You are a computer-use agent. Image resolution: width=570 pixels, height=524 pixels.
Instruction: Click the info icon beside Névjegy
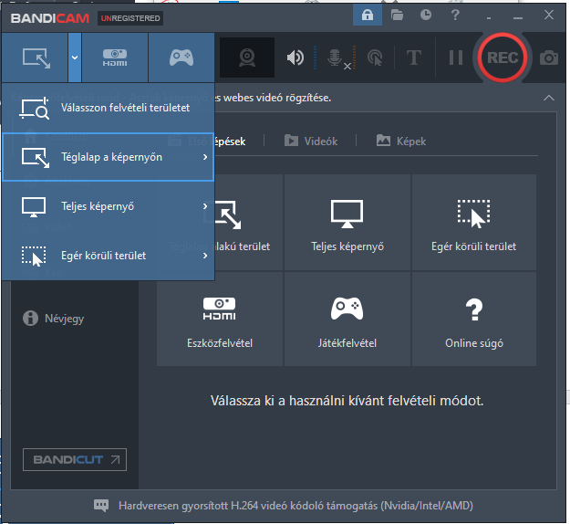[x=30, y=319]
